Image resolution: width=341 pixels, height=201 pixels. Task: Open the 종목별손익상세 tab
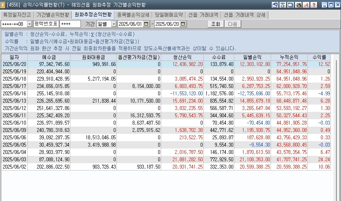pyautogui.click(x=133, y=15)
